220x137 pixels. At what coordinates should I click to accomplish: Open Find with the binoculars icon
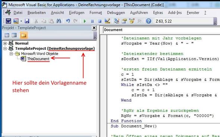(x=59, y=21)
